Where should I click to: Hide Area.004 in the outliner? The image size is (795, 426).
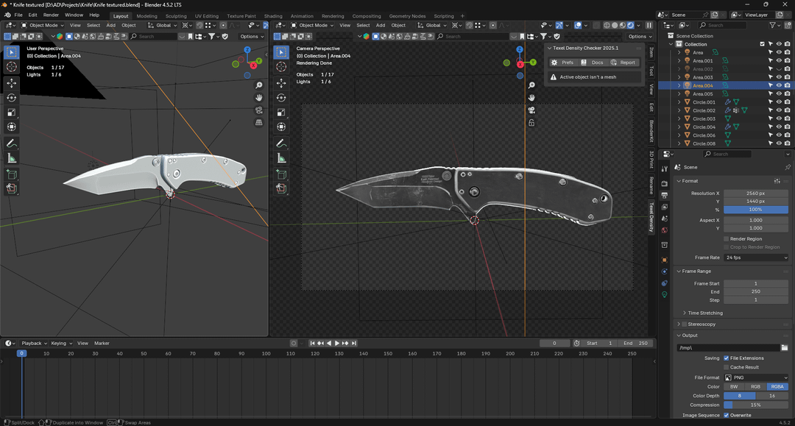pos(779,85)
